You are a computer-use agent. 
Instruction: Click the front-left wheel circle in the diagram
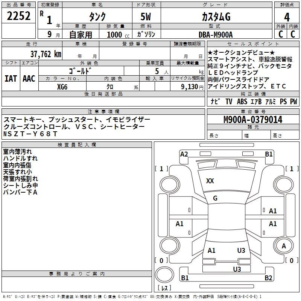[170, 185]
